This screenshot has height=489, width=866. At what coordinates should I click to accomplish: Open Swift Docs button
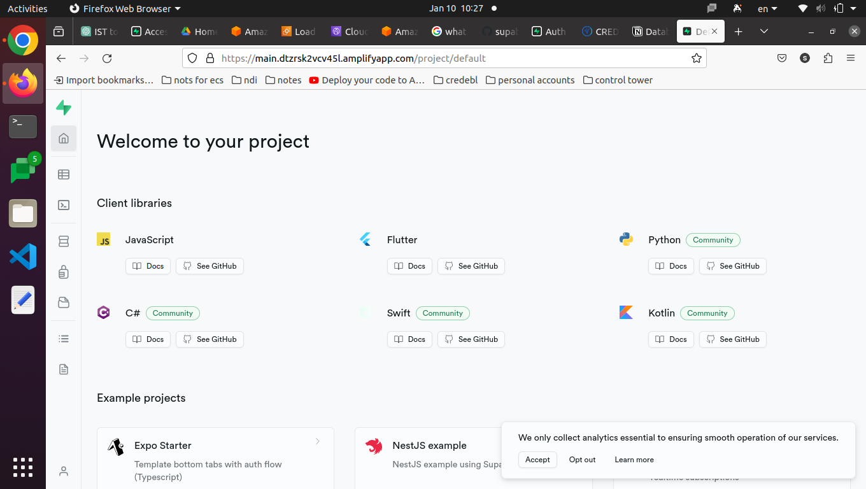(409, 339)
